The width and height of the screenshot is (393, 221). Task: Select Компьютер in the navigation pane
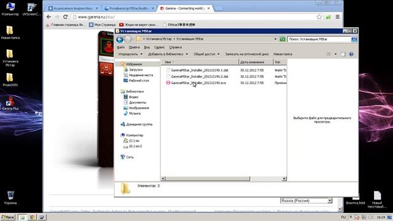[134, 135]
